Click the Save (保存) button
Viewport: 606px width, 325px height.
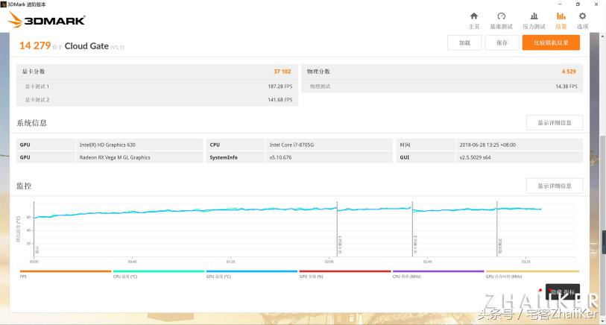tap(502, 43)
